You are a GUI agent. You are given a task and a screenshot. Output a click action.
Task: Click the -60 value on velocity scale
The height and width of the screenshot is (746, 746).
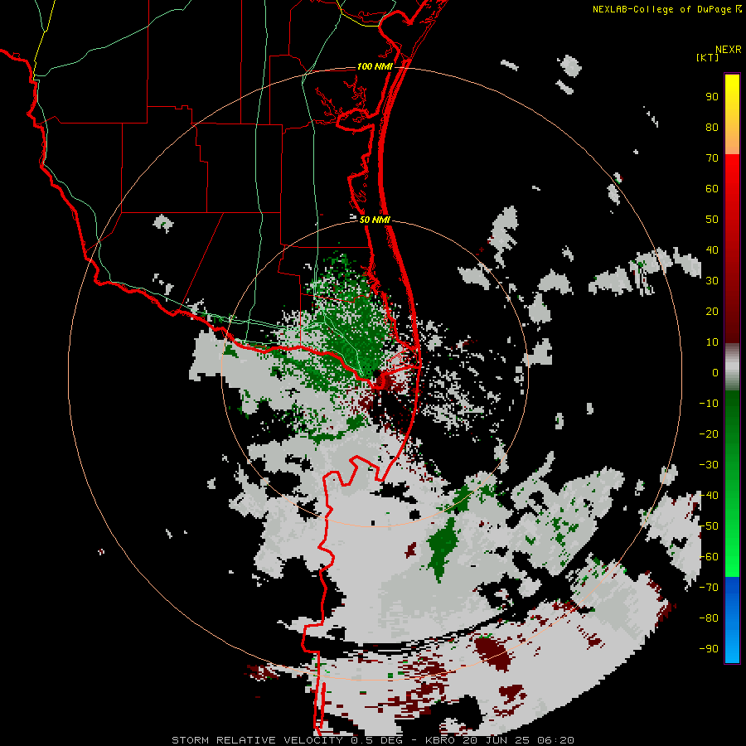coord(709,557)
